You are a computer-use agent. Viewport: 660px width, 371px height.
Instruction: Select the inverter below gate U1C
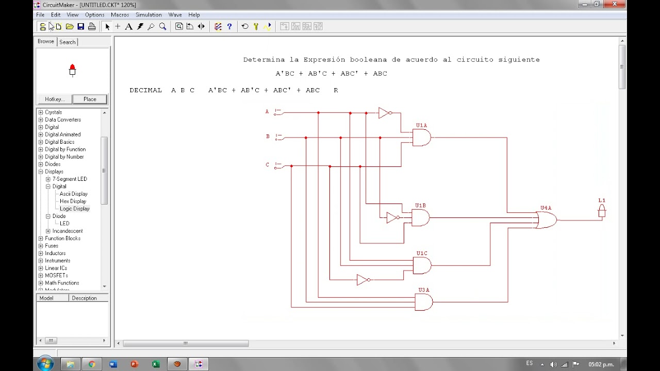[x=364, y=280]
